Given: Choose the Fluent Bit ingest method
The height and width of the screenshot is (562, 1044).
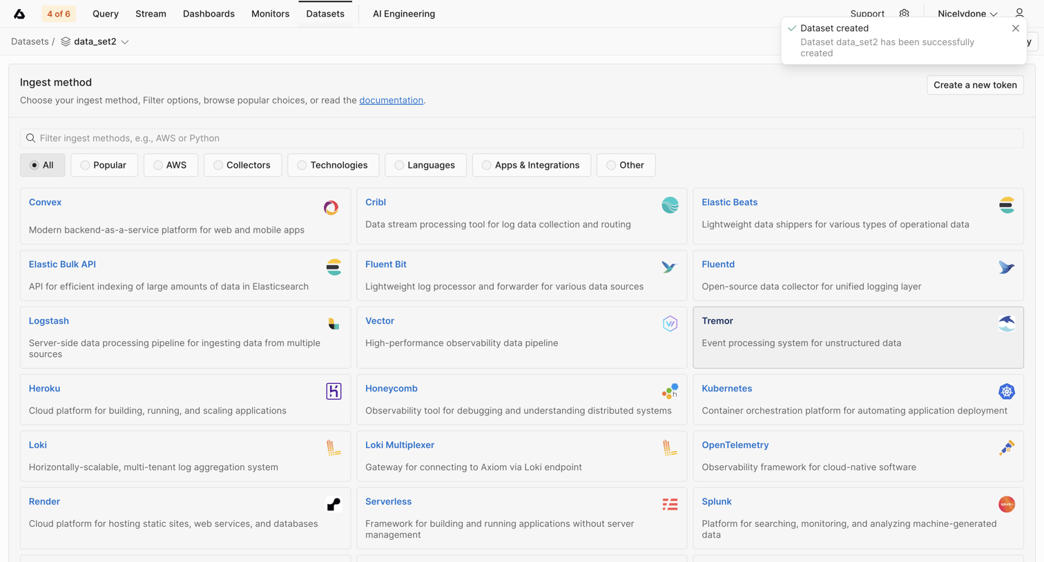Looking at the screenshot, I should coord(522,275).
